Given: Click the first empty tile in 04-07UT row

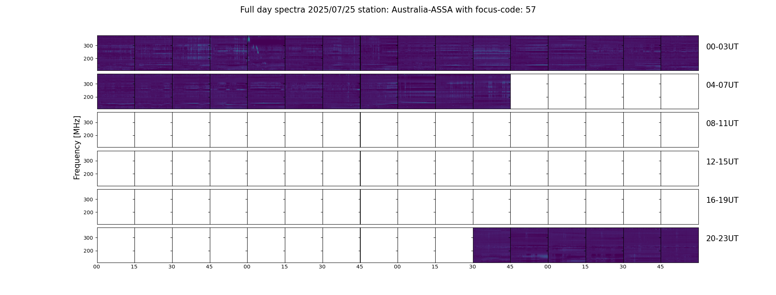Looking at the screenshot, I should pyautogui.click(x=529, y=91).
